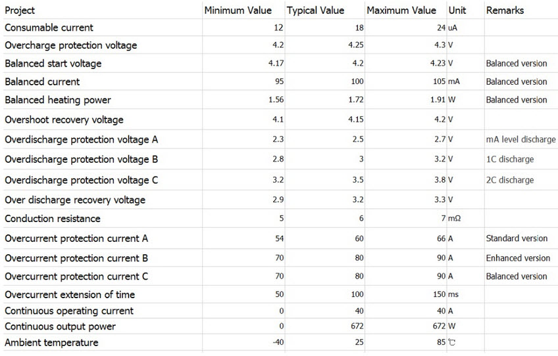Select the Remarks header cell
This screenshot has width=558, height=356.
point(505,11)
